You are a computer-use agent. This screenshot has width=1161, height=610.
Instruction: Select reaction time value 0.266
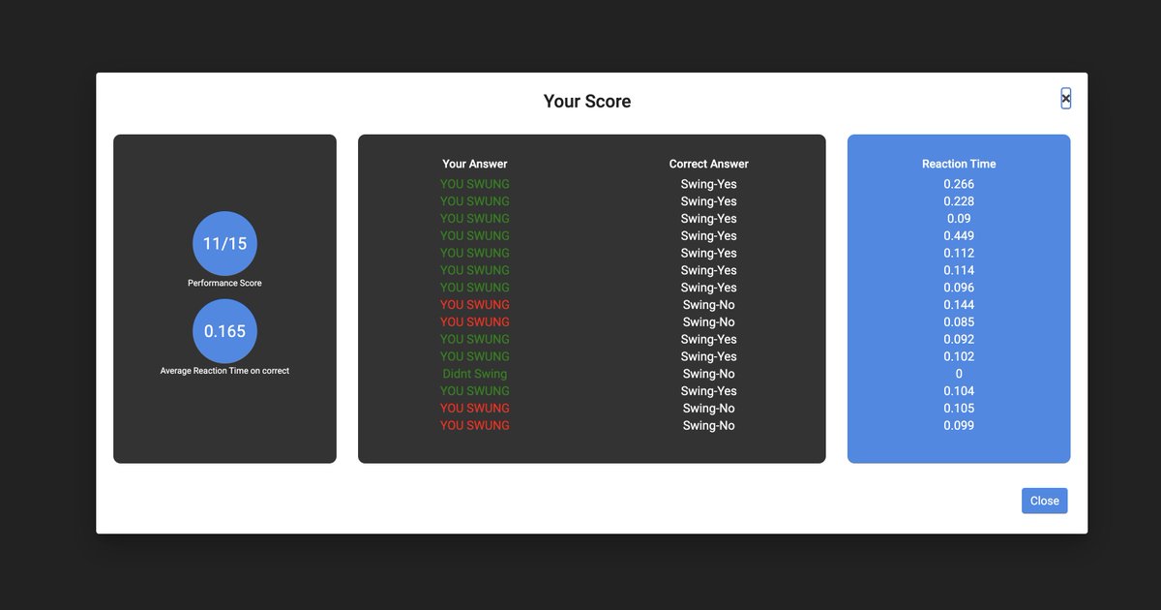pos(959,184)
